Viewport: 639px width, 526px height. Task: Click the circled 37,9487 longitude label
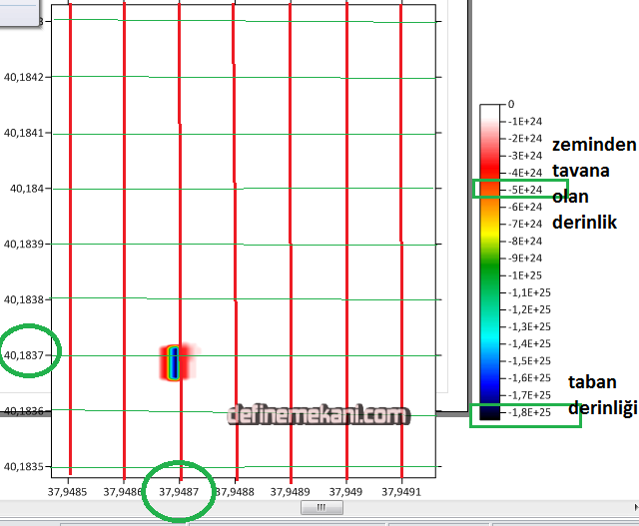click(x=179, y=491)
